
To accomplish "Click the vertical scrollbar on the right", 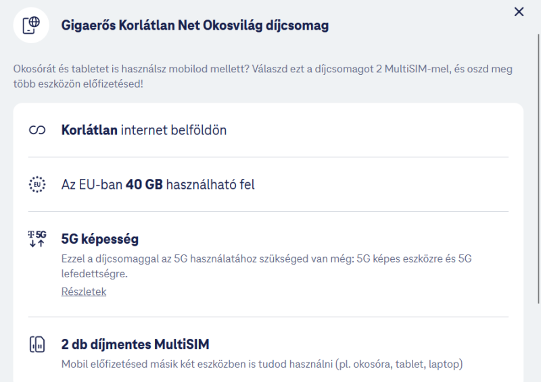I will pos(538,169).
